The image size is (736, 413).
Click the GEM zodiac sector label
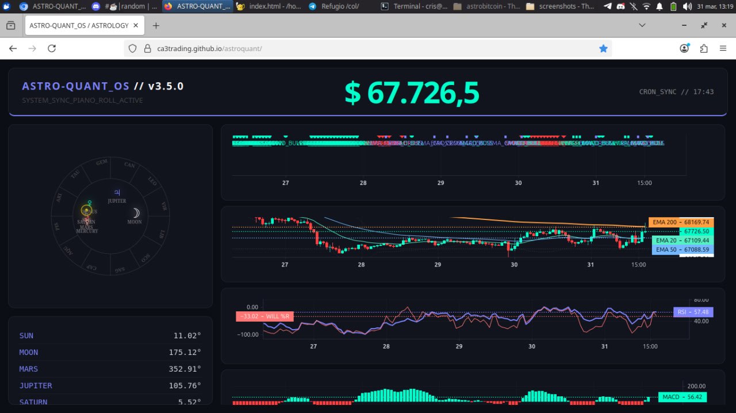tap(102, 163)
